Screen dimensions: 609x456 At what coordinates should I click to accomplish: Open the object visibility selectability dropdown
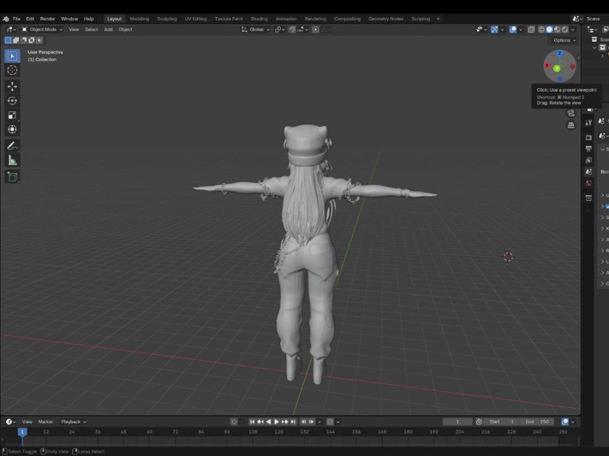point(482,29)
